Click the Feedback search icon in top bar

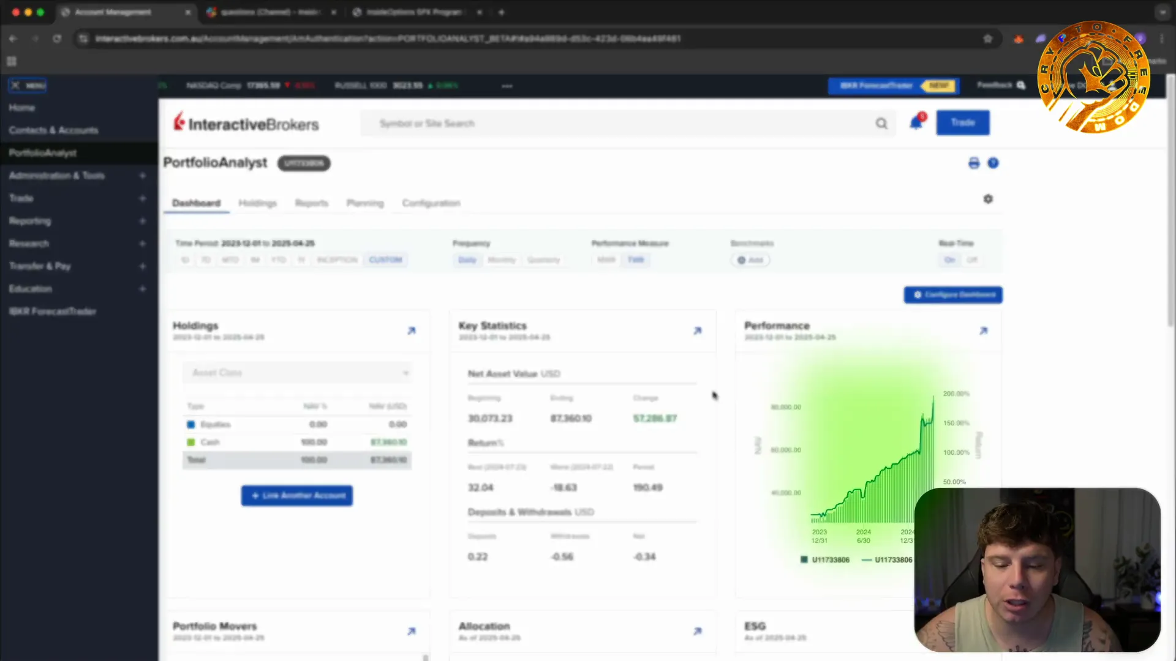point(1021,85)
